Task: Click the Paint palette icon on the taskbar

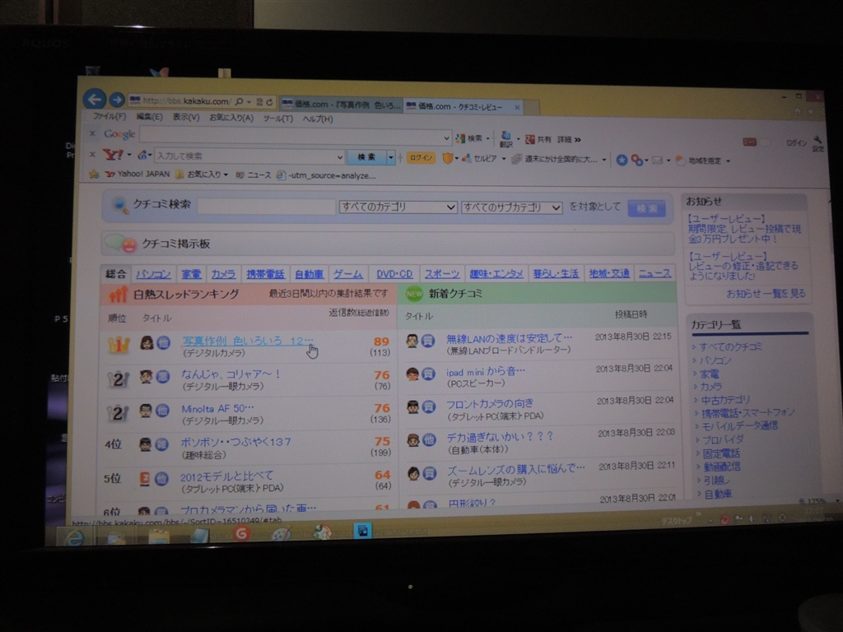Action: click(282, 534)
